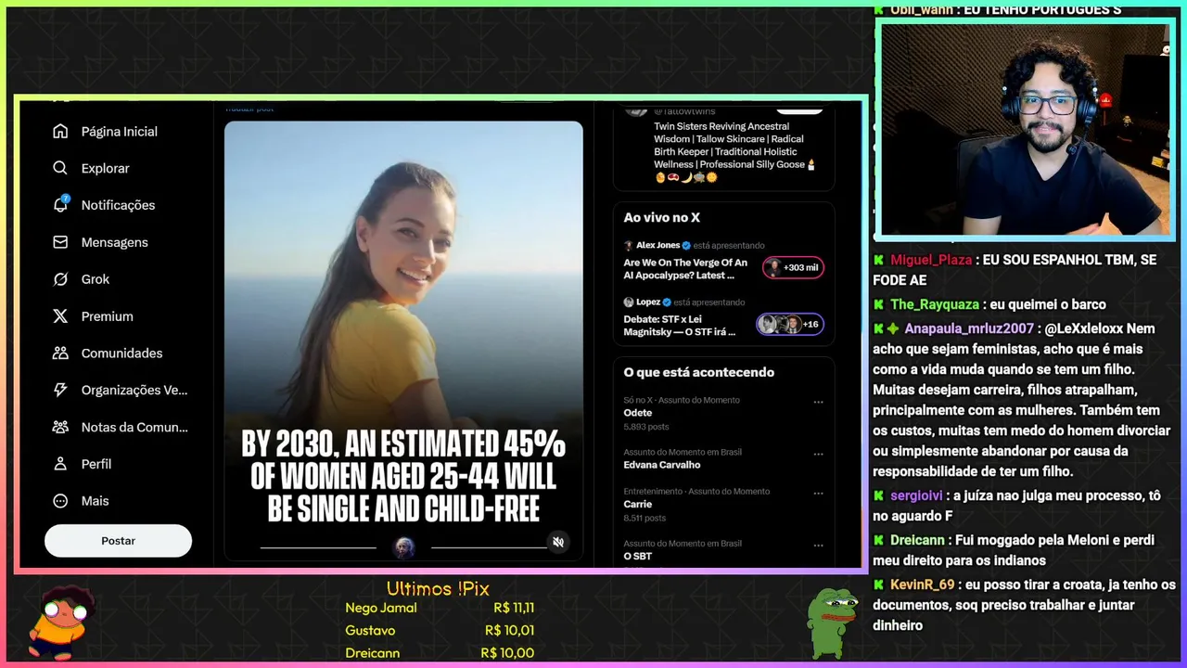Screen dimensions: 1187x668
Task: Click Twin Sisters Reviving Ancestral Wisdom bio
Action: pyautogui.click(x=734, y=152)
